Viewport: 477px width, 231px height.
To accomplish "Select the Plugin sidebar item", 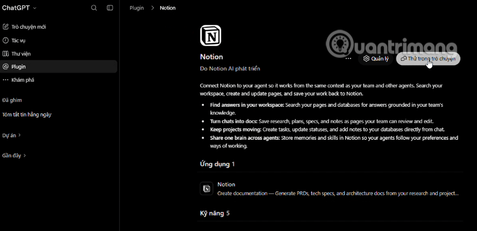I will click(58, 67).
